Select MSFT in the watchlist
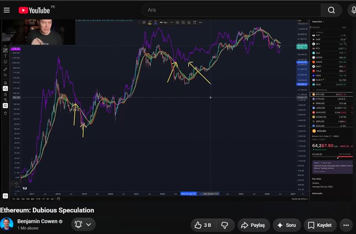The image size is (356, 234). pyautogui.click(x=331, y=66)
